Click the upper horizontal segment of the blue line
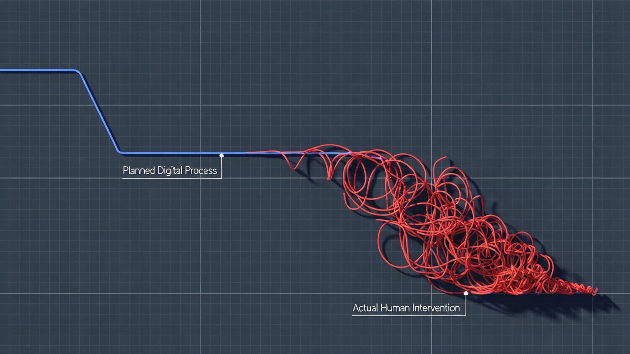The image size is (630, 354). 37,71
